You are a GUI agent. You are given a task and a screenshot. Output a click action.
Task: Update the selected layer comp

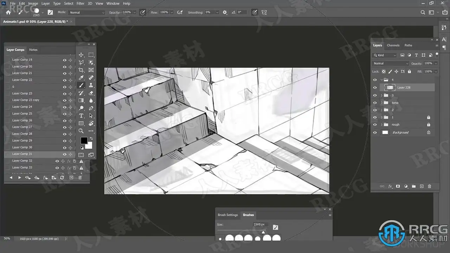pyautogui.click(x=62, y=178)
